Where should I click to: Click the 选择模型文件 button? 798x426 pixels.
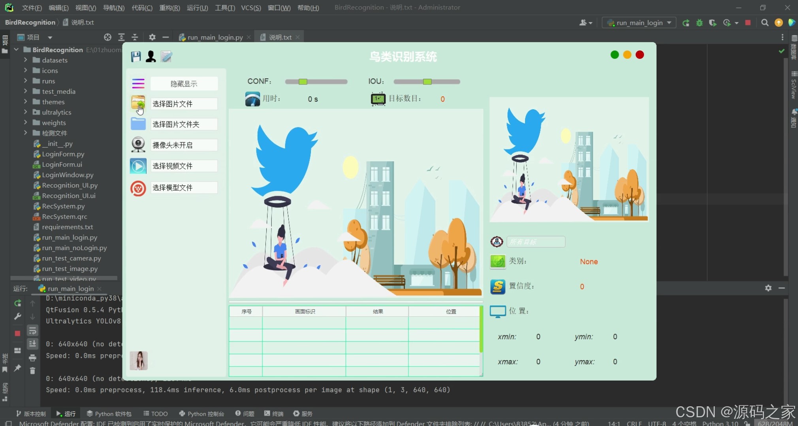[x=184, y=188]
